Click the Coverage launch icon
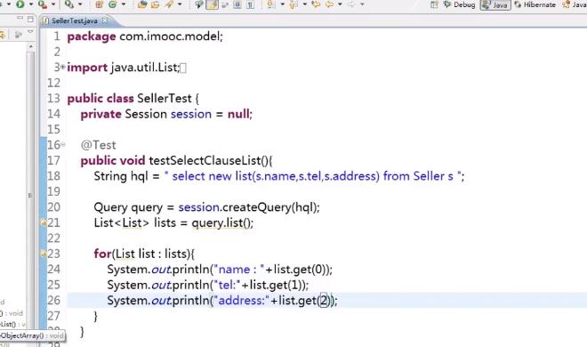This screenshot has width=587, height=347. (x=69, y=4)
